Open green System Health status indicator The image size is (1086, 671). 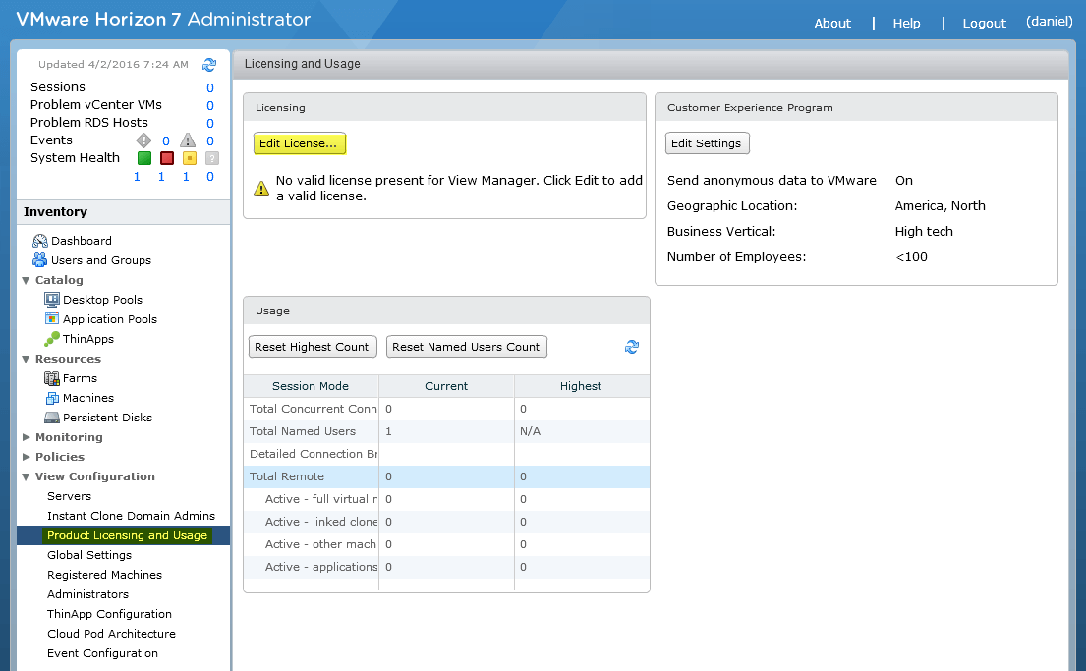click(x=144, y=158)
